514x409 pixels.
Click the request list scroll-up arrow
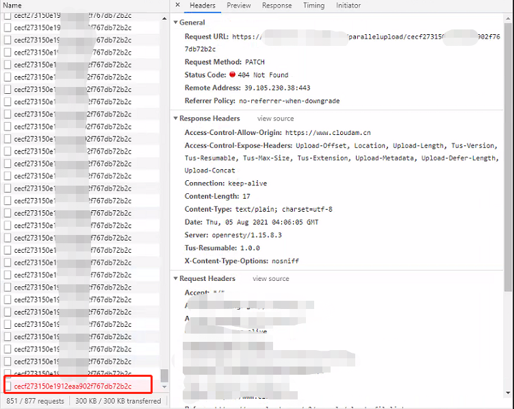[x=164, y=18]
